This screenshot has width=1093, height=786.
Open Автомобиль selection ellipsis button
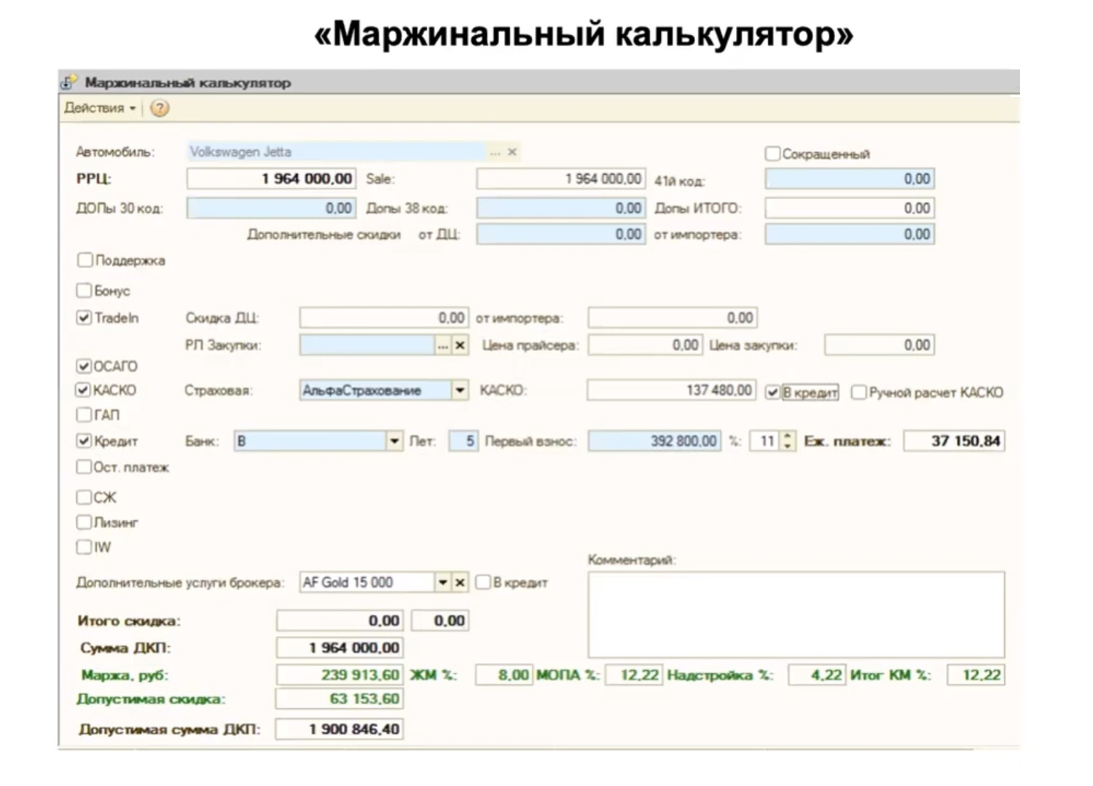[x=495, y=152]
